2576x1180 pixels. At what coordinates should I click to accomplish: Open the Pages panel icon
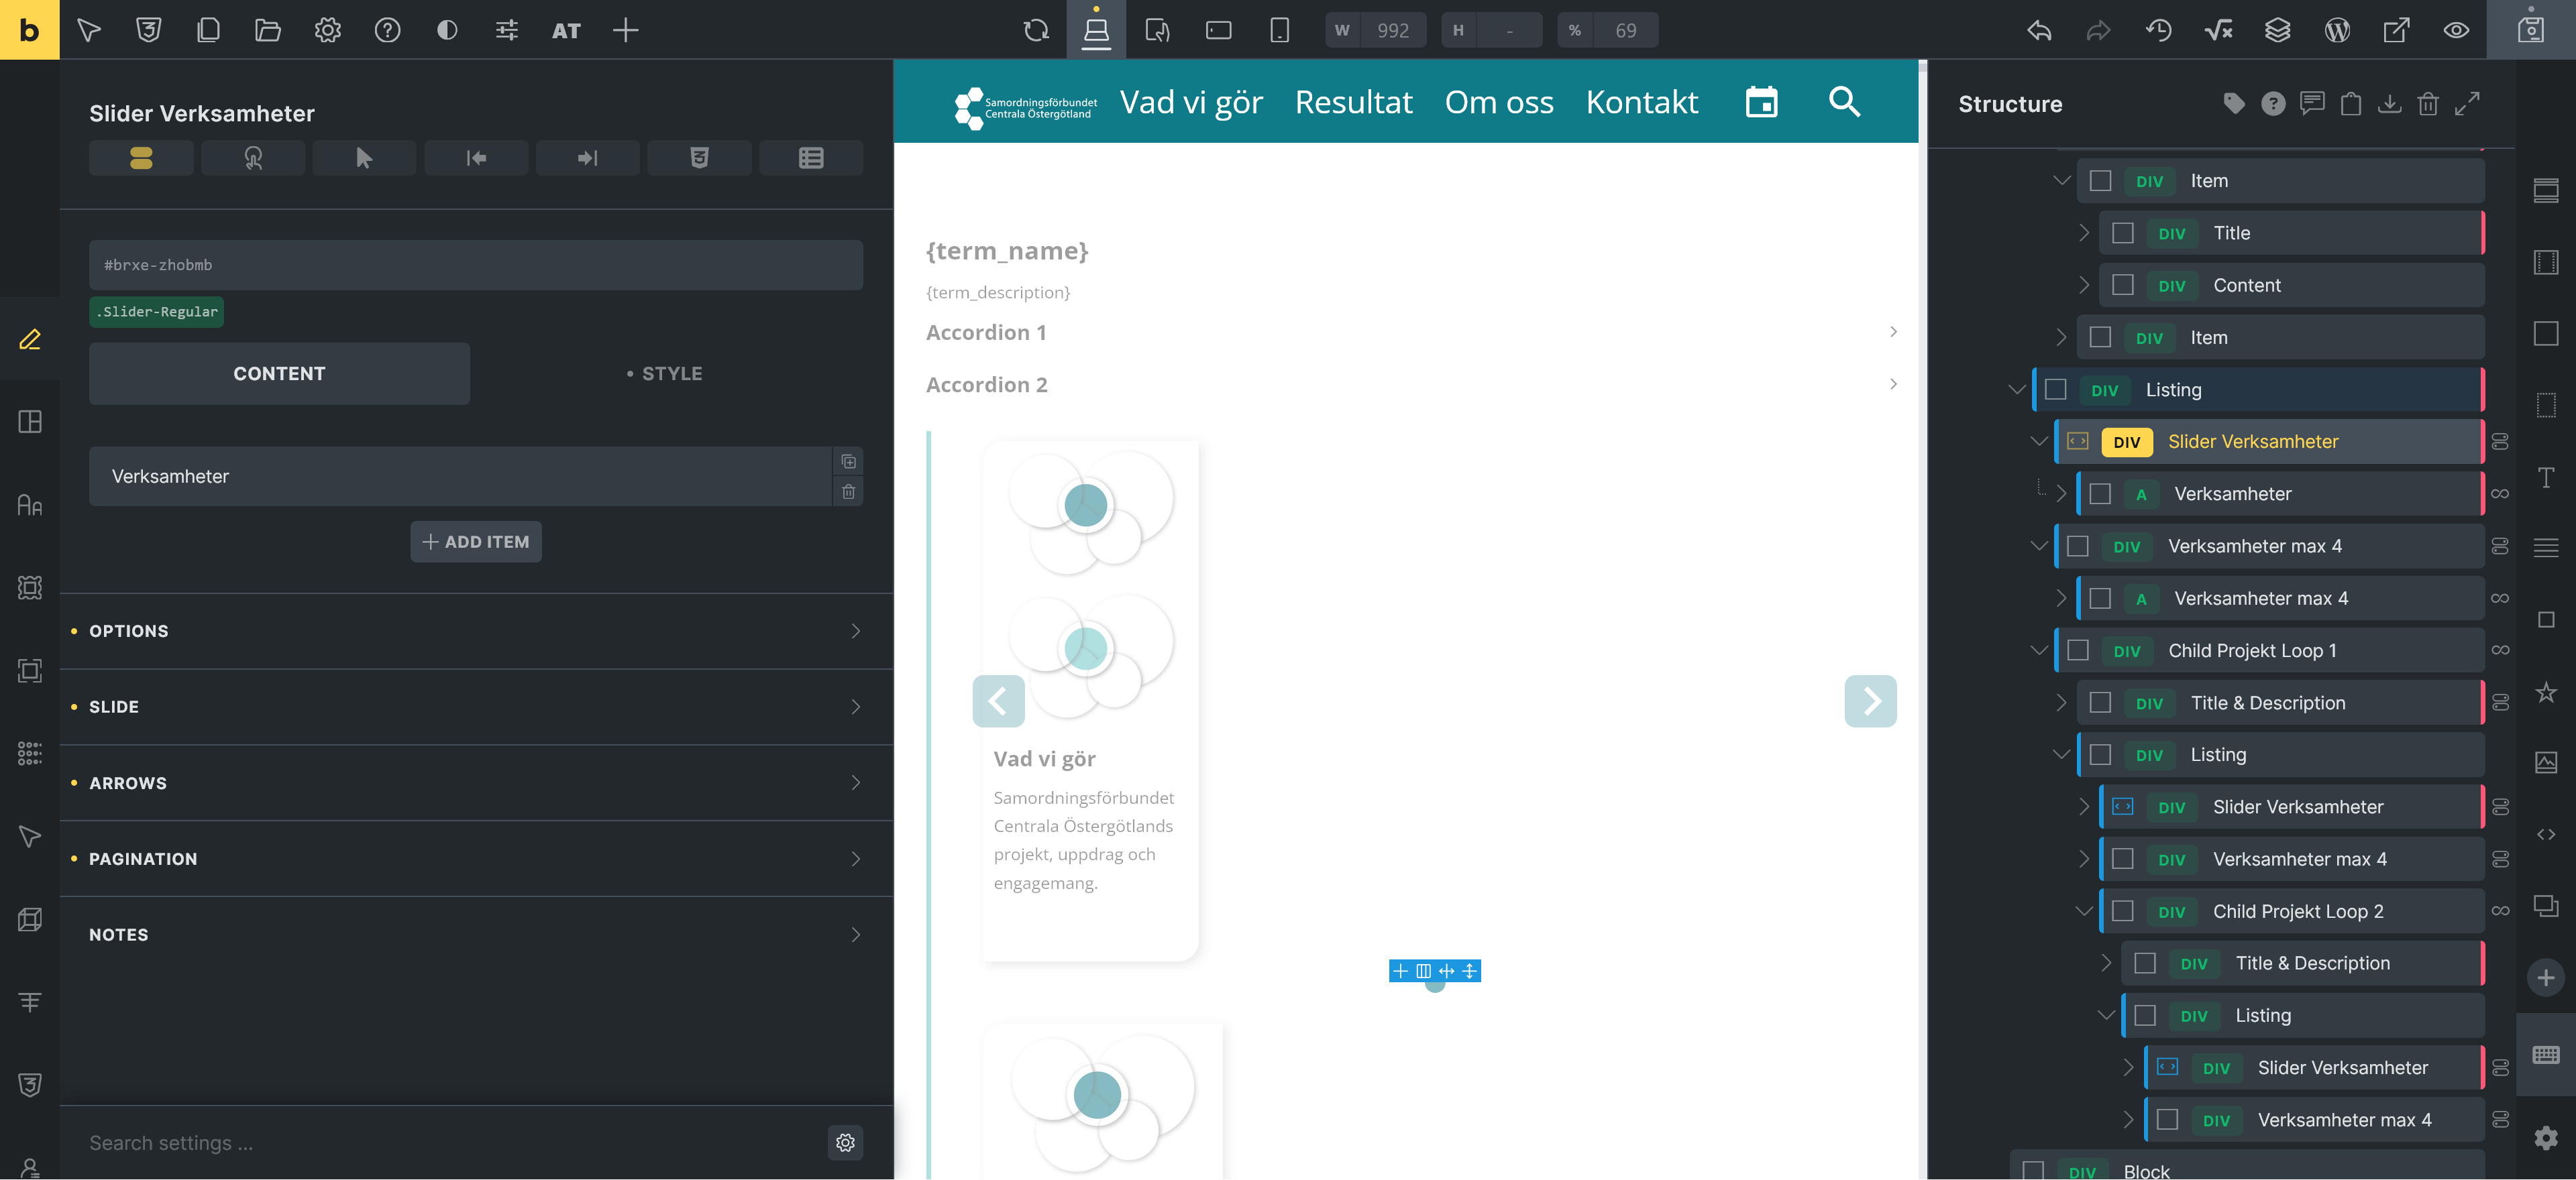click(x=208, y=30)
